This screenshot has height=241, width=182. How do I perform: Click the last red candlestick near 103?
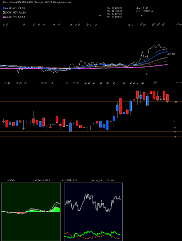(x=167, y=98)
